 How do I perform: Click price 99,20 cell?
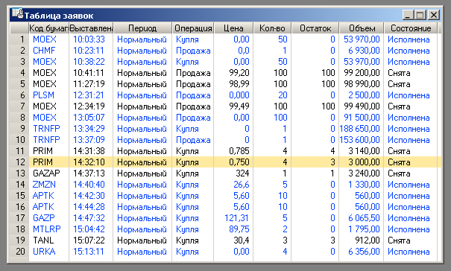coord(239,73)
